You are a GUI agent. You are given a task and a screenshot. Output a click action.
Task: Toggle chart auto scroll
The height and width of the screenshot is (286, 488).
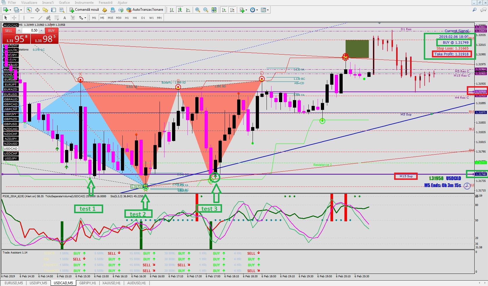point(224,10)
